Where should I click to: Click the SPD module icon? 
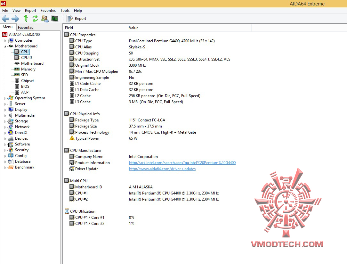(17, 75)
